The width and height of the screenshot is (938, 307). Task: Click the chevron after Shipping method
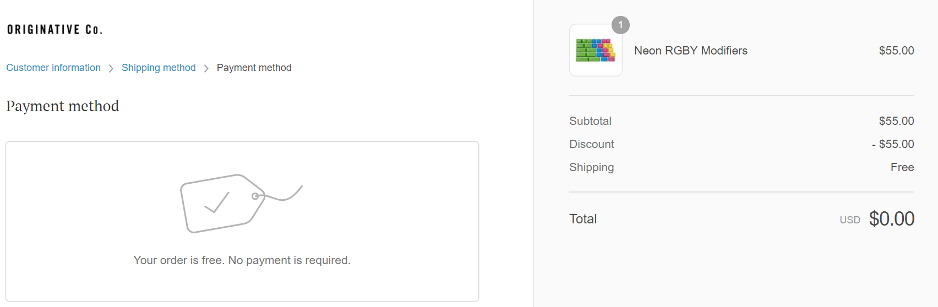(206, 68)
